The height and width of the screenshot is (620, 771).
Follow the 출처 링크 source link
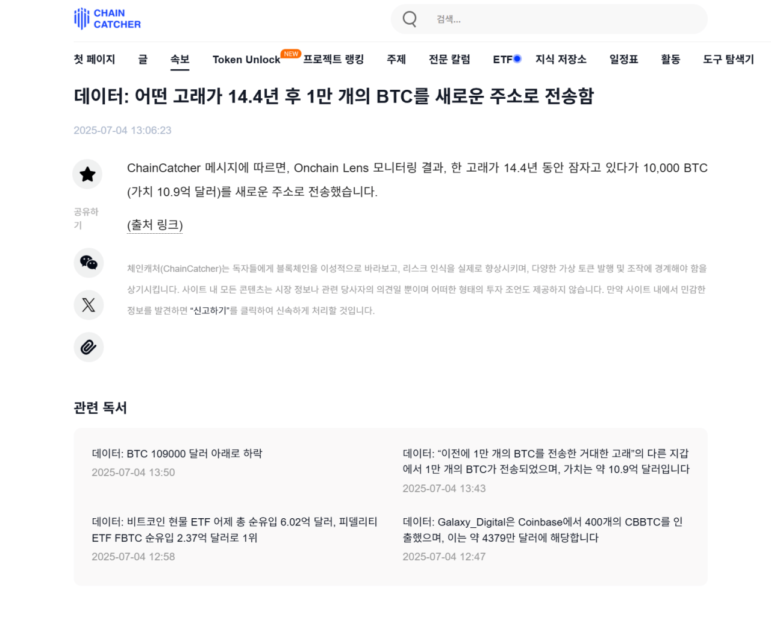click(155, 225)
